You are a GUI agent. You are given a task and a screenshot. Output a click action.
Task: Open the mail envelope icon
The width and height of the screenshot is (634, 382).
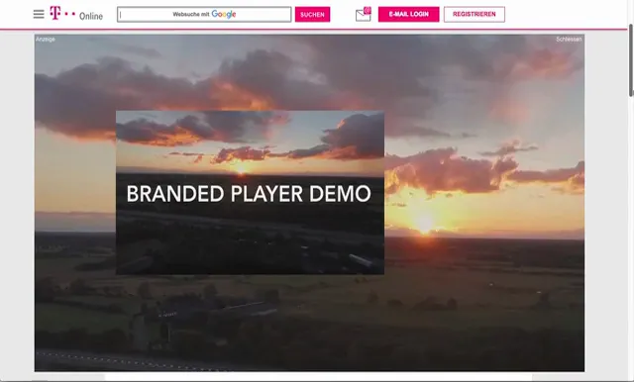364,14
